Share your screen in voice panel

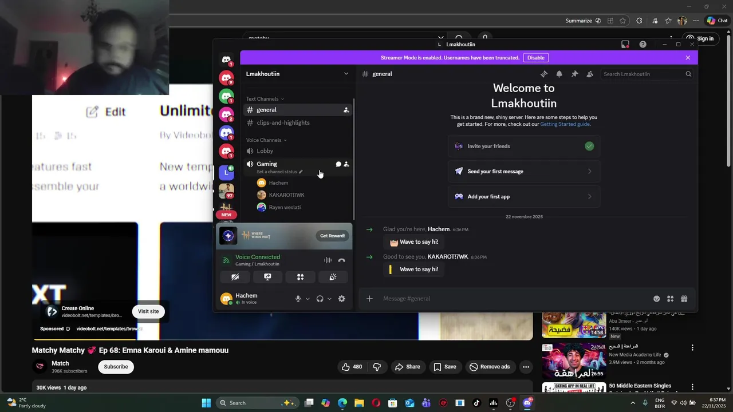tap(267, 277)
